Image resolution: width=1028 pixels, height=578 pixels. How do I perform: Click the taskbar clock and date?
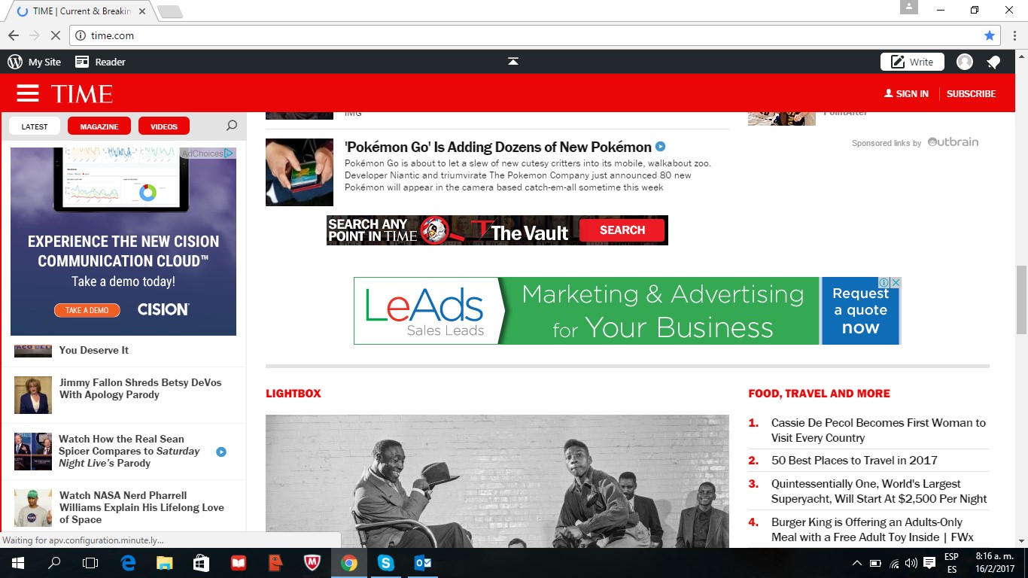point(995,562)
